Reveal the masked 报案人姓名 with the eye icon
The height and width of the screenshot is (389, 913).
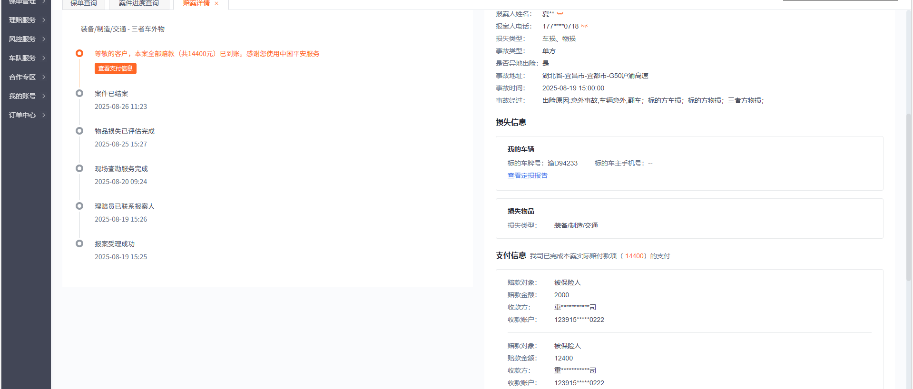click(560, 14)
